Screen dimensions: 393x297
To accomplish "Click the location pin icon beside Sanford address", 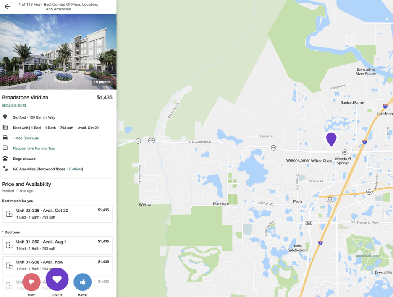I will point(5,117).
